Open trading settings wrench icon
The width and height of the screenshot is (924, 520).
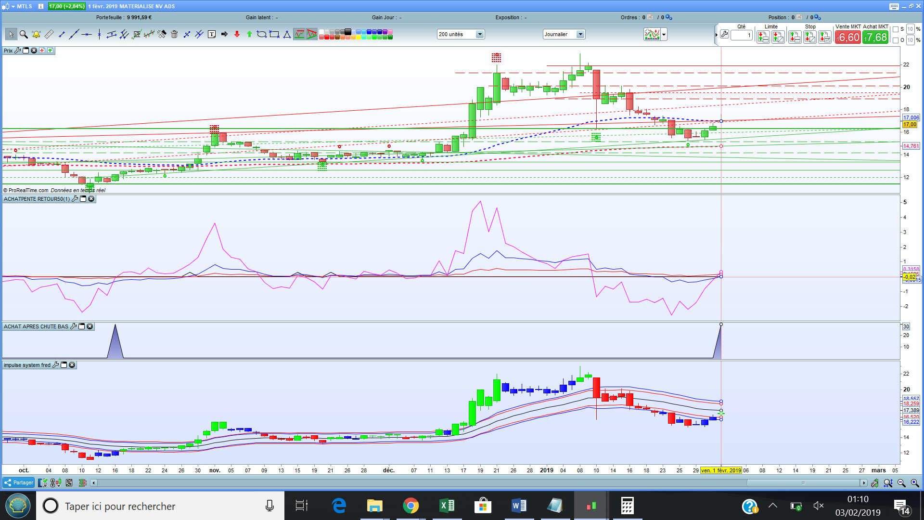click(x=724, y=34)
